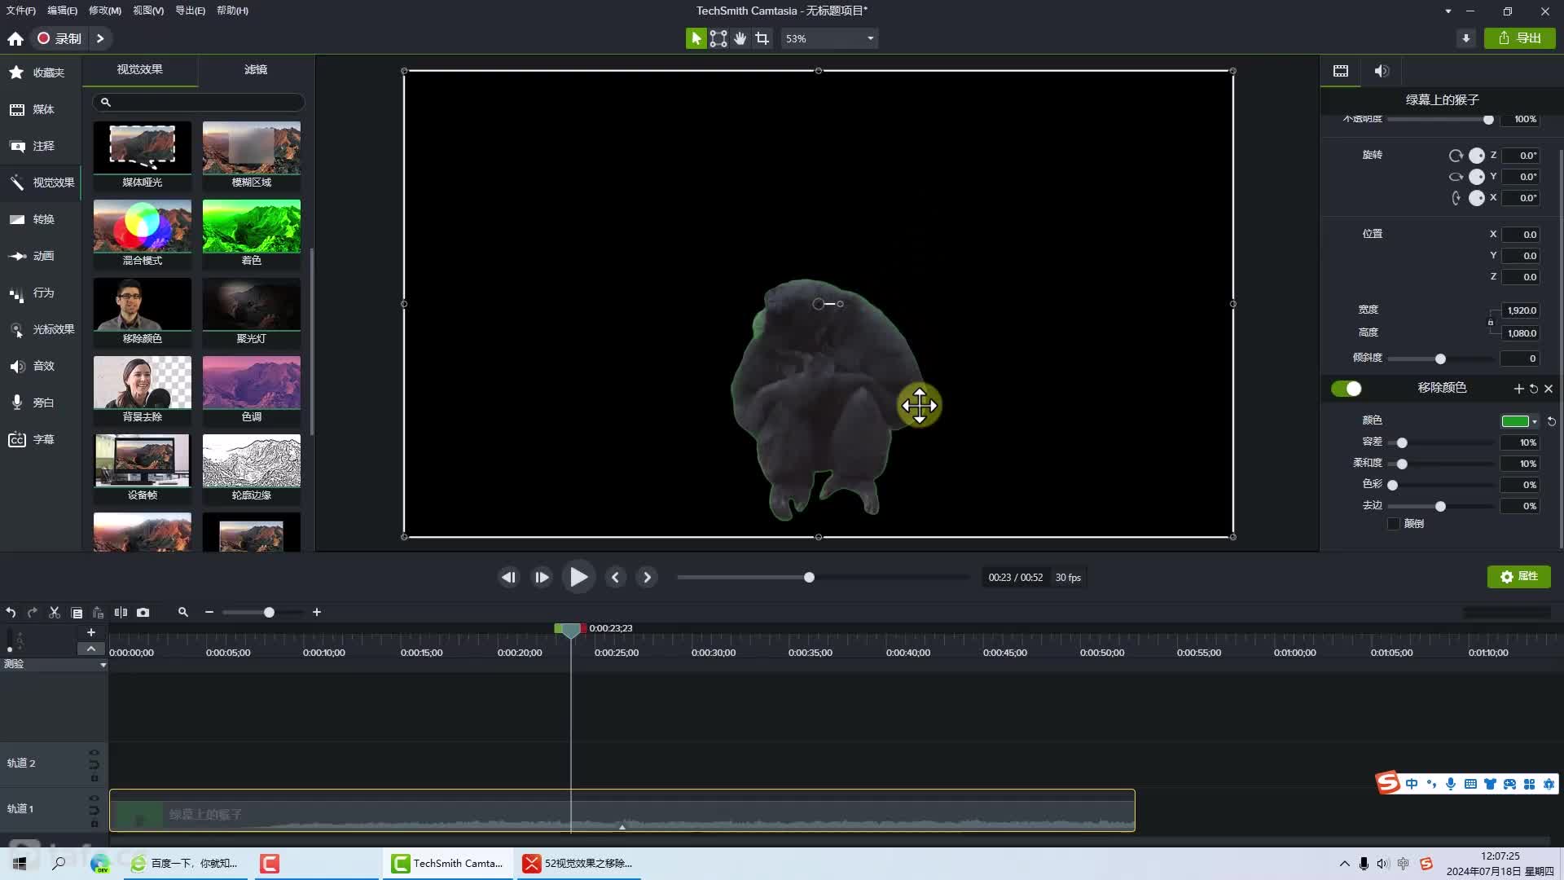
Task: Show hidden system tray icons
Action: tap(1344, 864)
